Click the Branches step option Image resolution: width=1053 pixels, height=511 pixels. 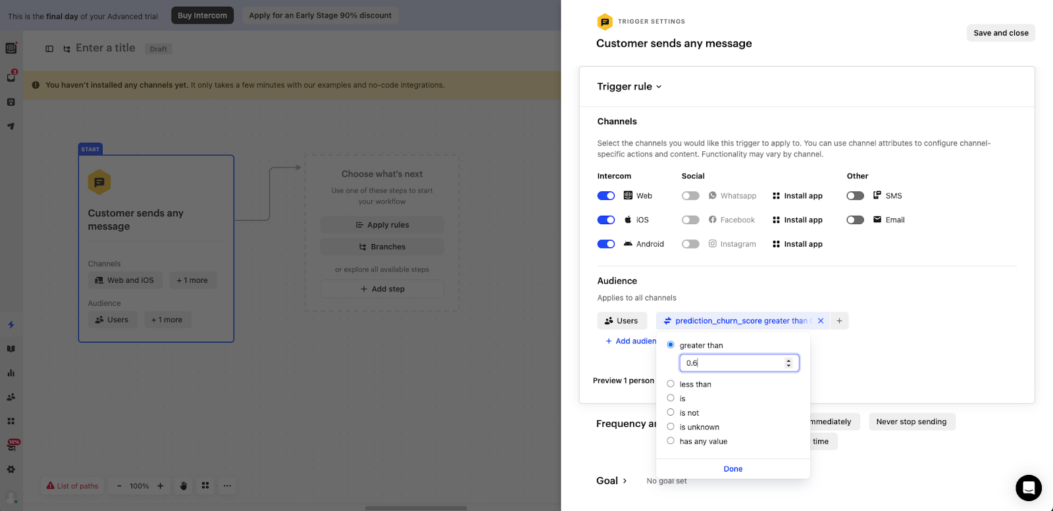click(x=382, y=247)
